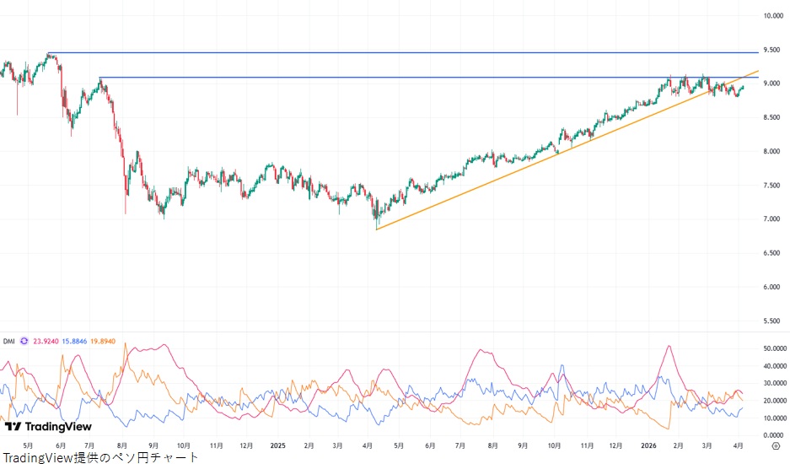
Task: Click the 10.000 price axis label
Action: coord(773,16)
